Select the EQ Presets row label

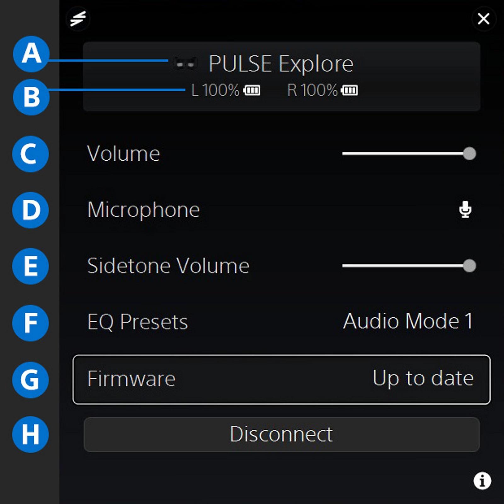click(138, 322)
